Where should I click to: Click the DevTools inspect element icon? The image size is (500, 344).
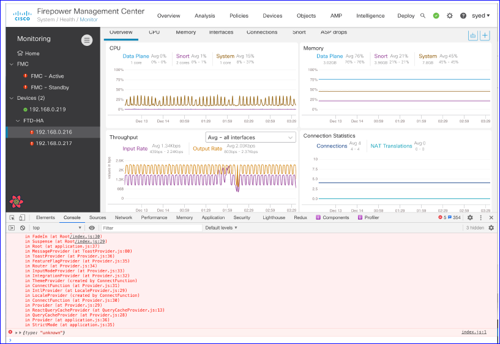click(x=12, y=217)
